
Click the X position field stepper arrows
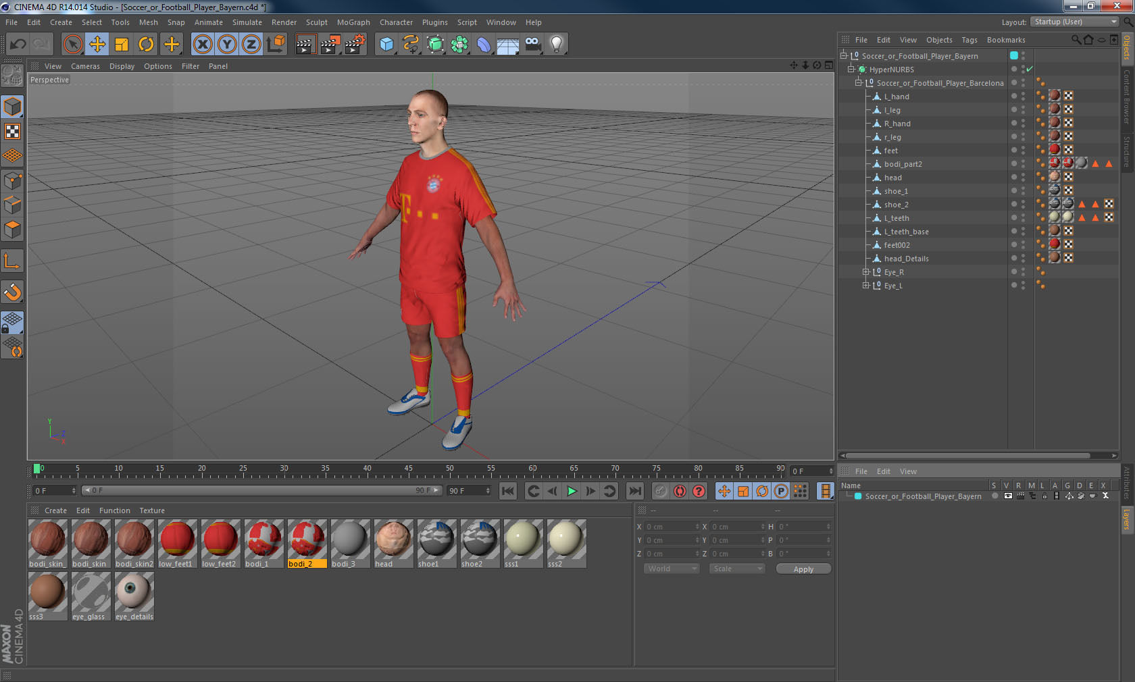click(x=697, y=527)
